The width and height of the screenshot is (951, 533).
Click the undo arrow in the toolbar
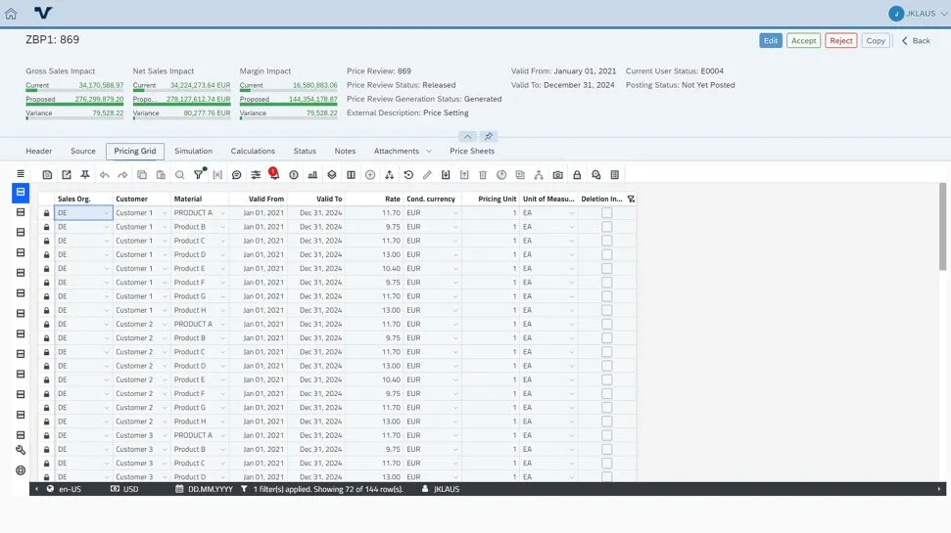pos(105,175)
